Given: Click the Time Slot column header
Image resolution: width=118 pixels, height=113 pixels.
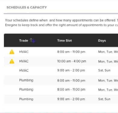Looking at the screenshot, I should pos(65,41).
